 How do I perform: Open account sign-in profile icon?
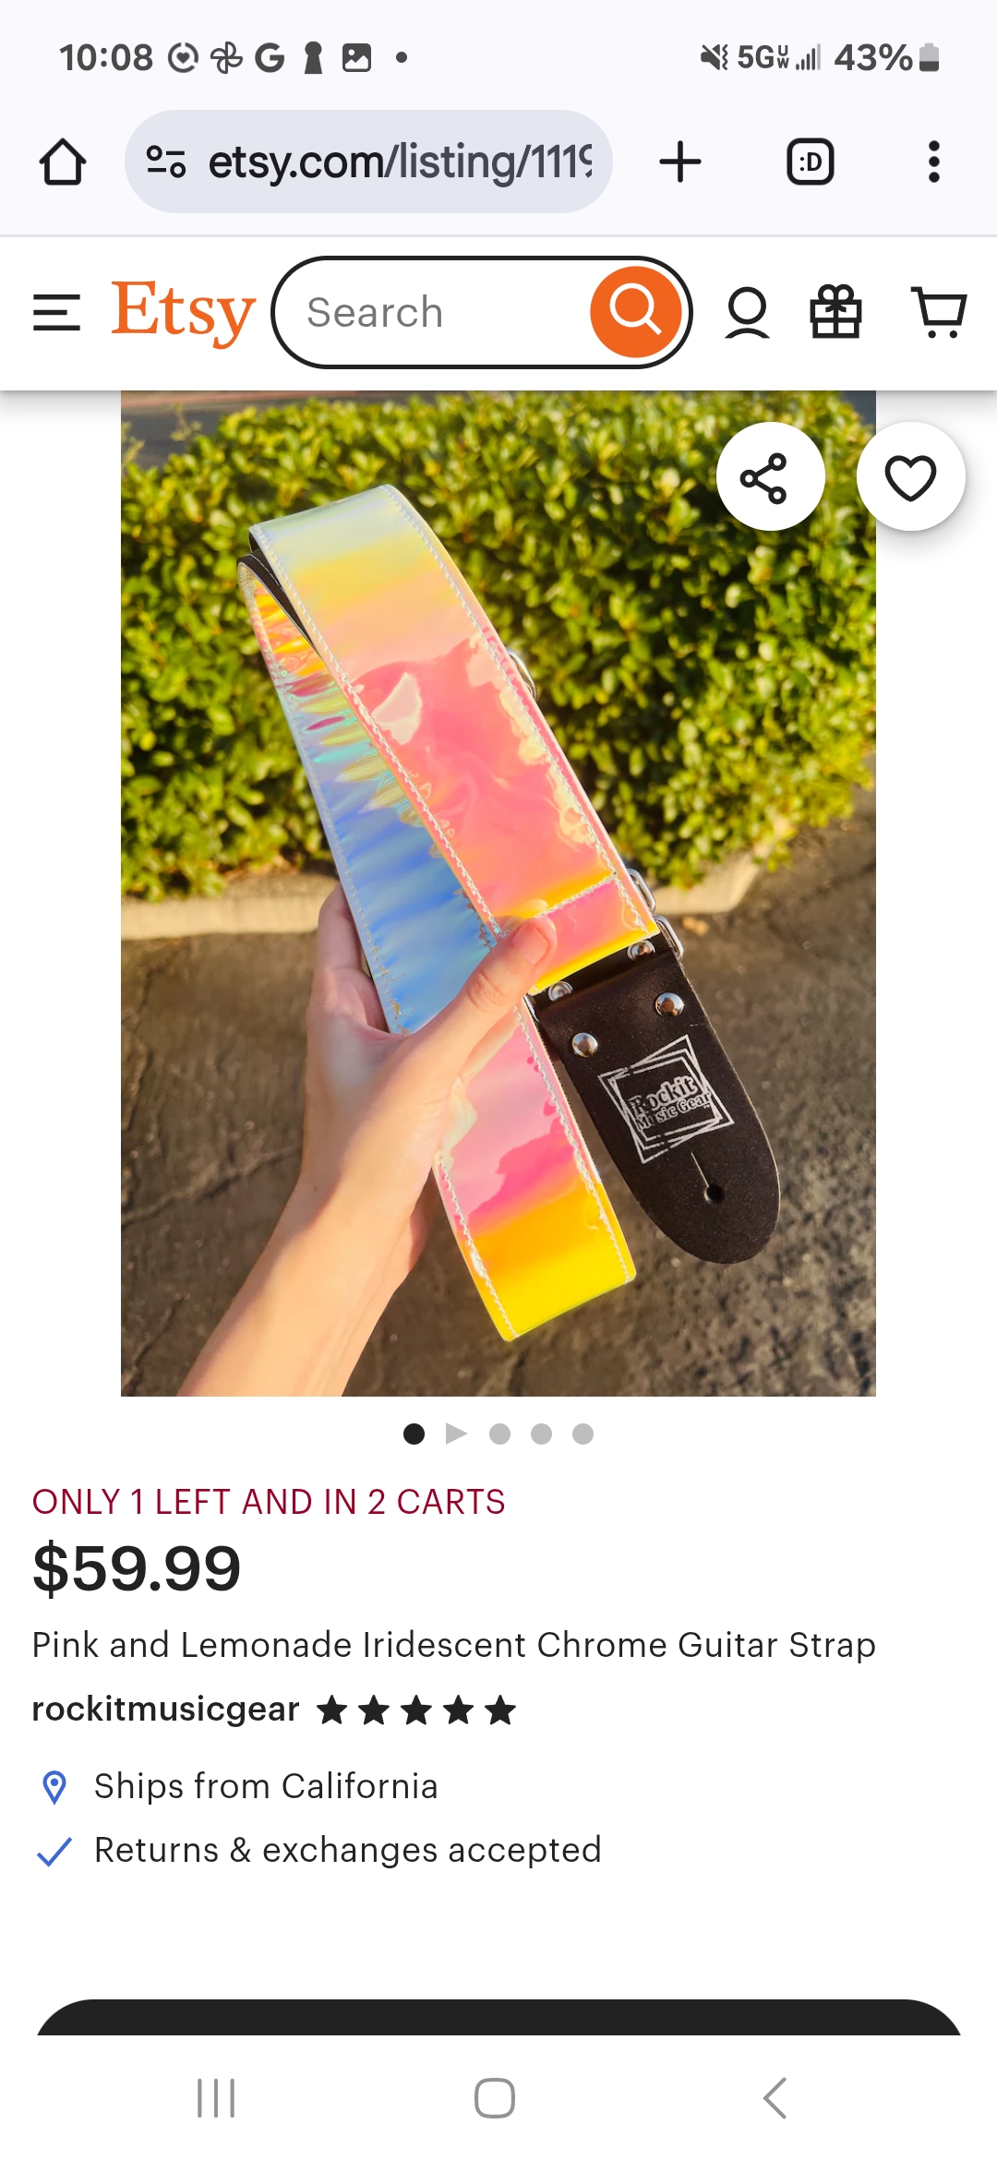pos(747,312)
